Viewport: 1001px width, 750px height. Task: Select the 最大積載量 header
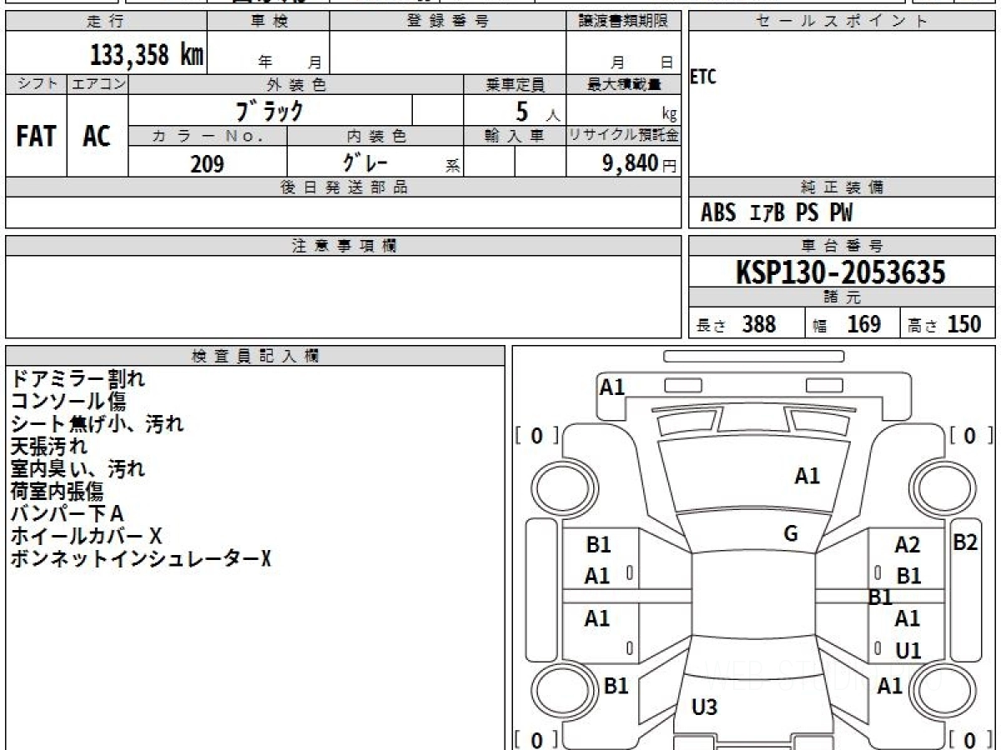[x=624, y=84]
